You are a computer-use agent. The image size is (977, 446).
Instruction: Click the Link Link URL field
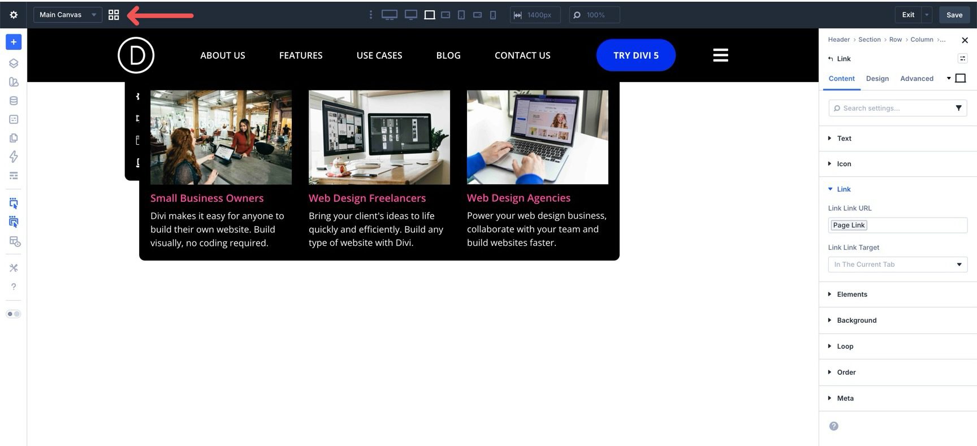[897, 225]
